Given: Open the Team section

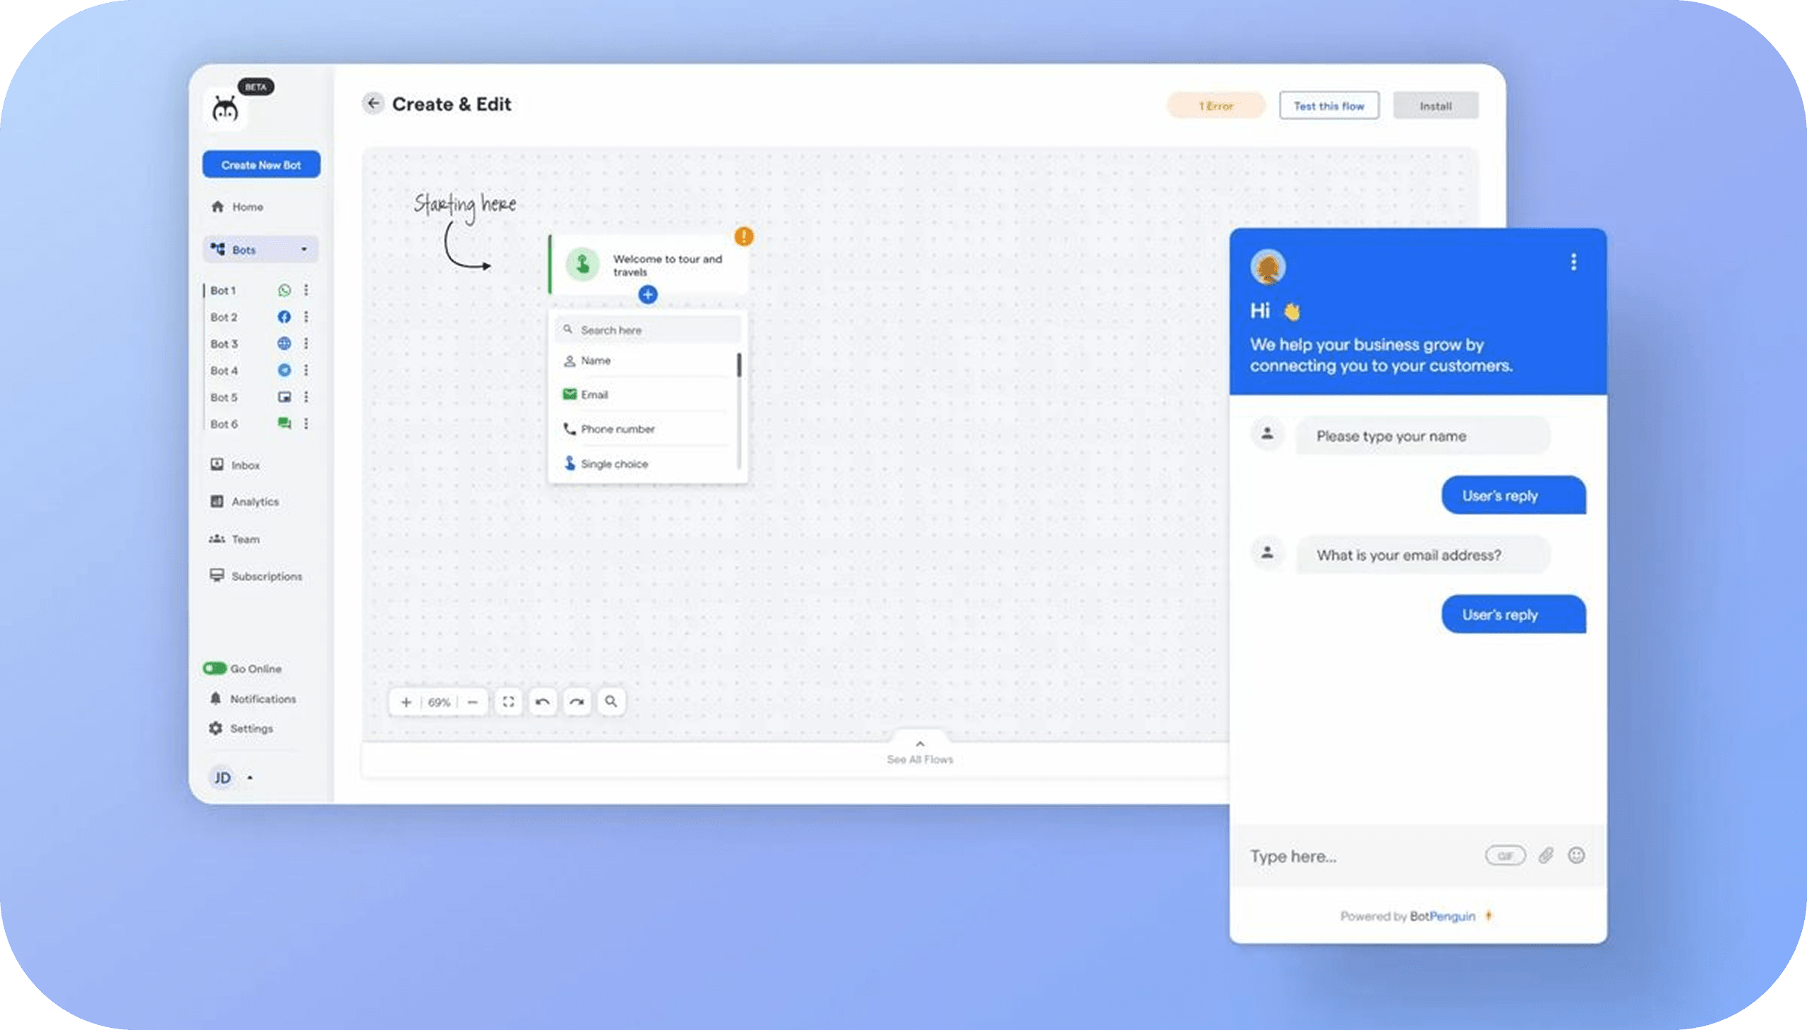Looking at the screenshot, I should click(244, 539).
